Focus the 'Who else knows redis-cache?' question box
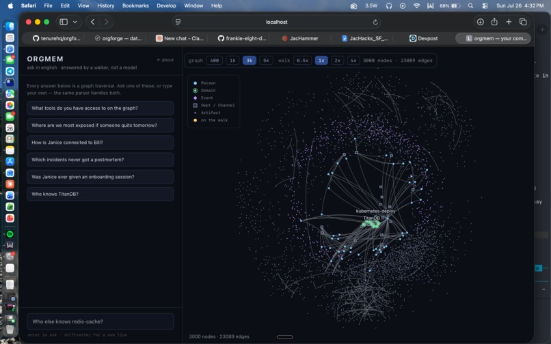The height and width of the screenshot is (344, 551). pyautogui.click(x=100, y=321)
